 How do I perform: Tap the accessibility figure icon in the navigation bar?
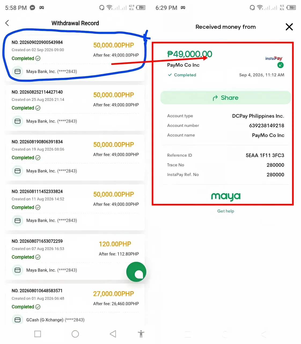pos(141,334)
